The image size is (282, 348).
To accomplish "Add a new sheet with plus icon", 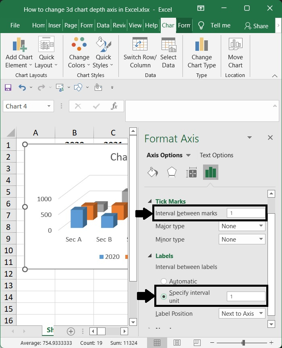I will click(71, 331).
